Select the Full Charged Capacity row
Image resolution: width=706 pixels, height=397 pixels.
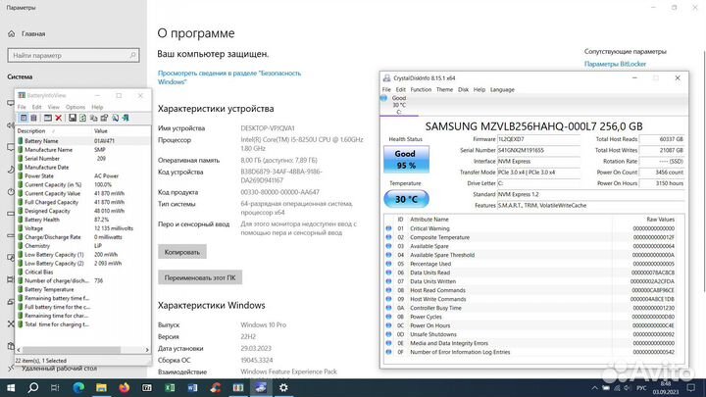(x=82, y=202)
